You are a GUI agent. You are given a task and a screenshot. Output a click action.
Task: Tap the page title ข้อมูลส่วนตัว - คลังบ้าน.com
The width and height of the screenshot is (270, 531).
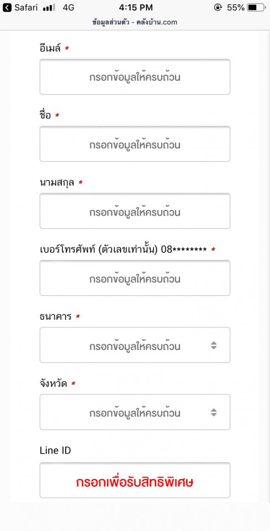tap(135, 22)
